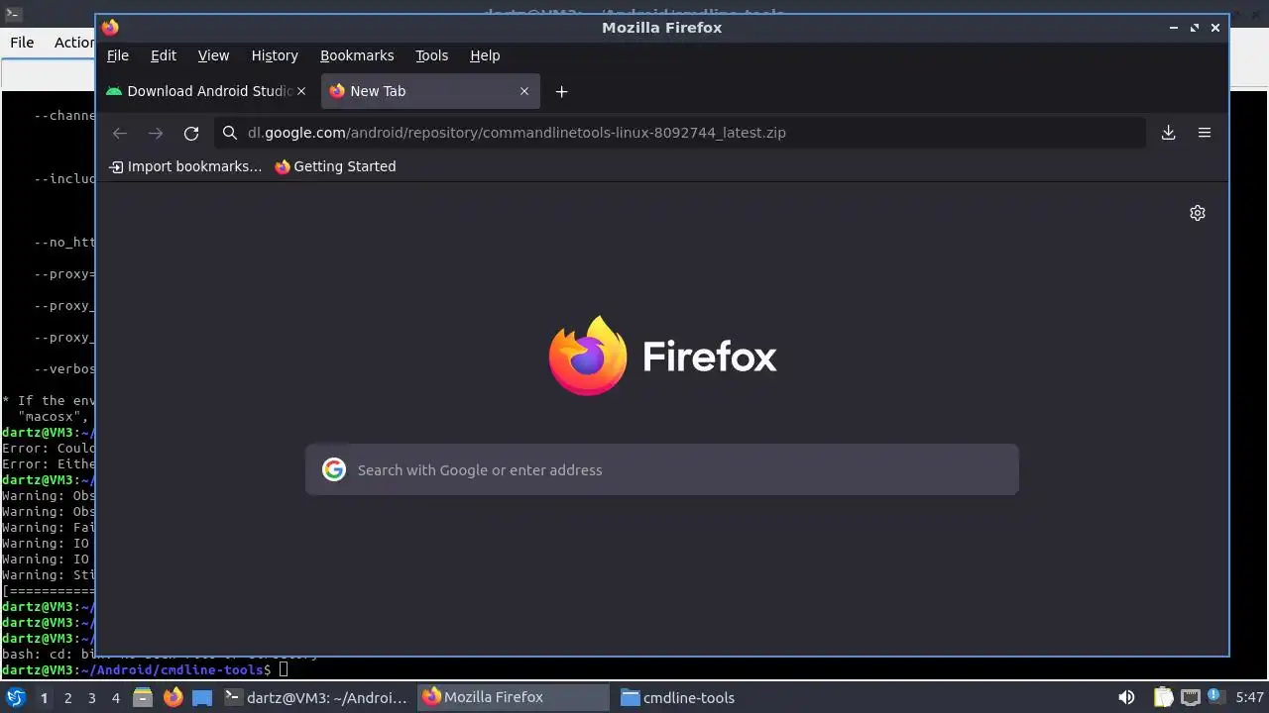Click the Firefox window title bar icon
The image size is (1269, 713).
110,28
